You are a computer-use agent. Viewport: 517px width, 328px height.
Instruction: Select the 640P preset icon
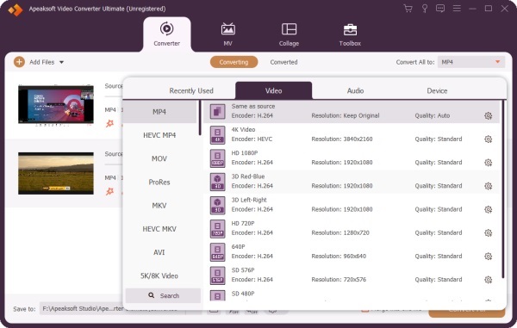[218, 251]
